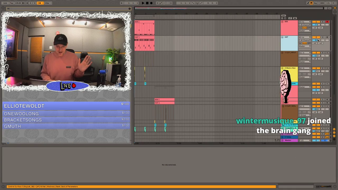Open the metronome settings dropdown arrow
The height and width of the screenshot is (190, 338).
coord(43,3)
